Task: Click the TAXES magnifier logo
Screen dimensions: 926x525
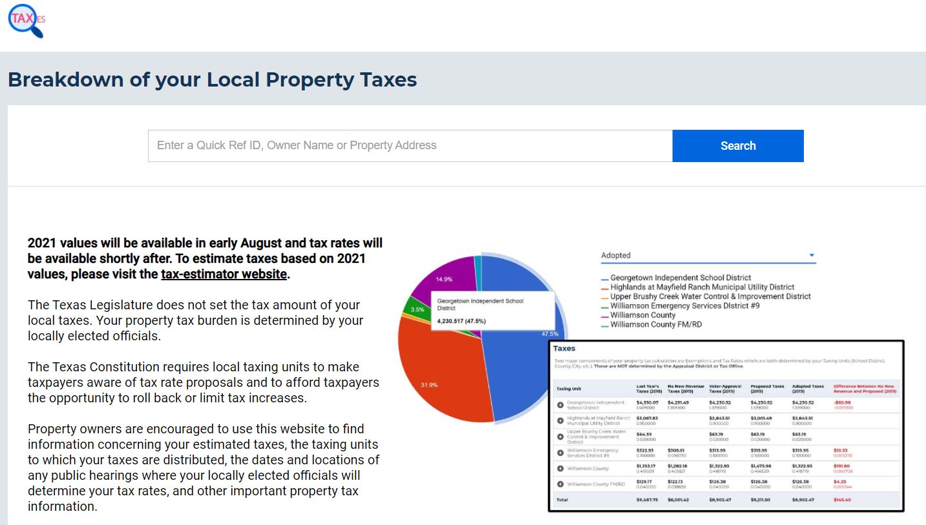Action: click(26, 20)
